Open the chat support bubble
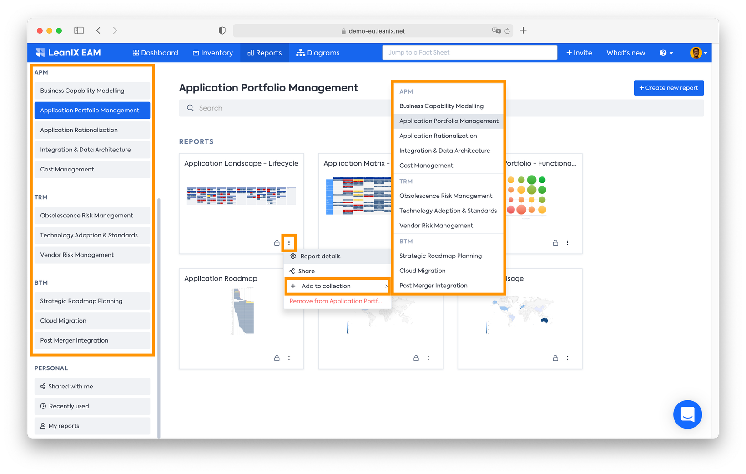 click(687, 414)
